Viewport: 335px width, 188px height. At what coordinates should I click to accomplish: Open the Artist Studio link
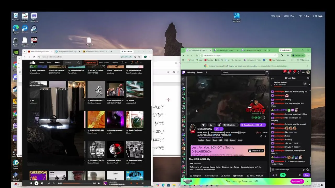click(104, 63)
